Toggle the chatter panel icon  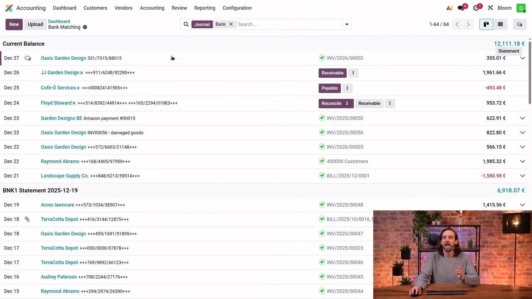519,25
